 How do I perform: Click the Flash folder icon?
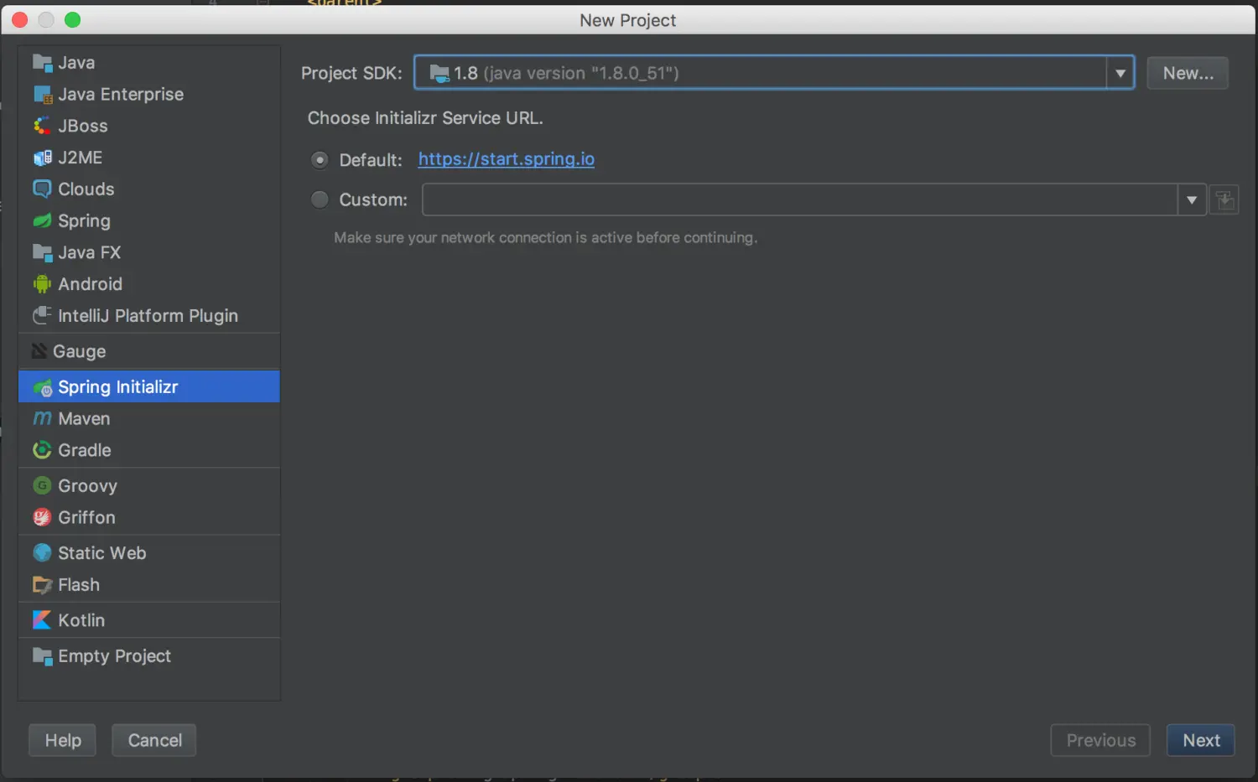click(42, 585)
